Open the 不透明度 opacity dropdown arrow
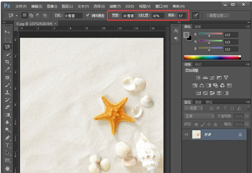This screenshot has height=173, width=252. 246,116
